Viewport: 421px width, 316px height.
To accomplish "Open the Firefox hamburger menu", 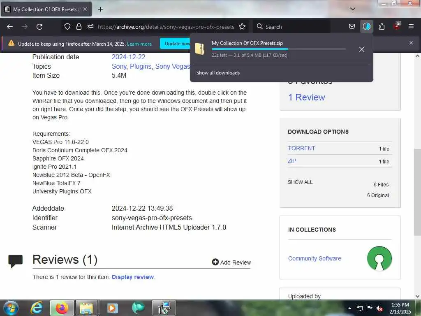I will point(411,27).
